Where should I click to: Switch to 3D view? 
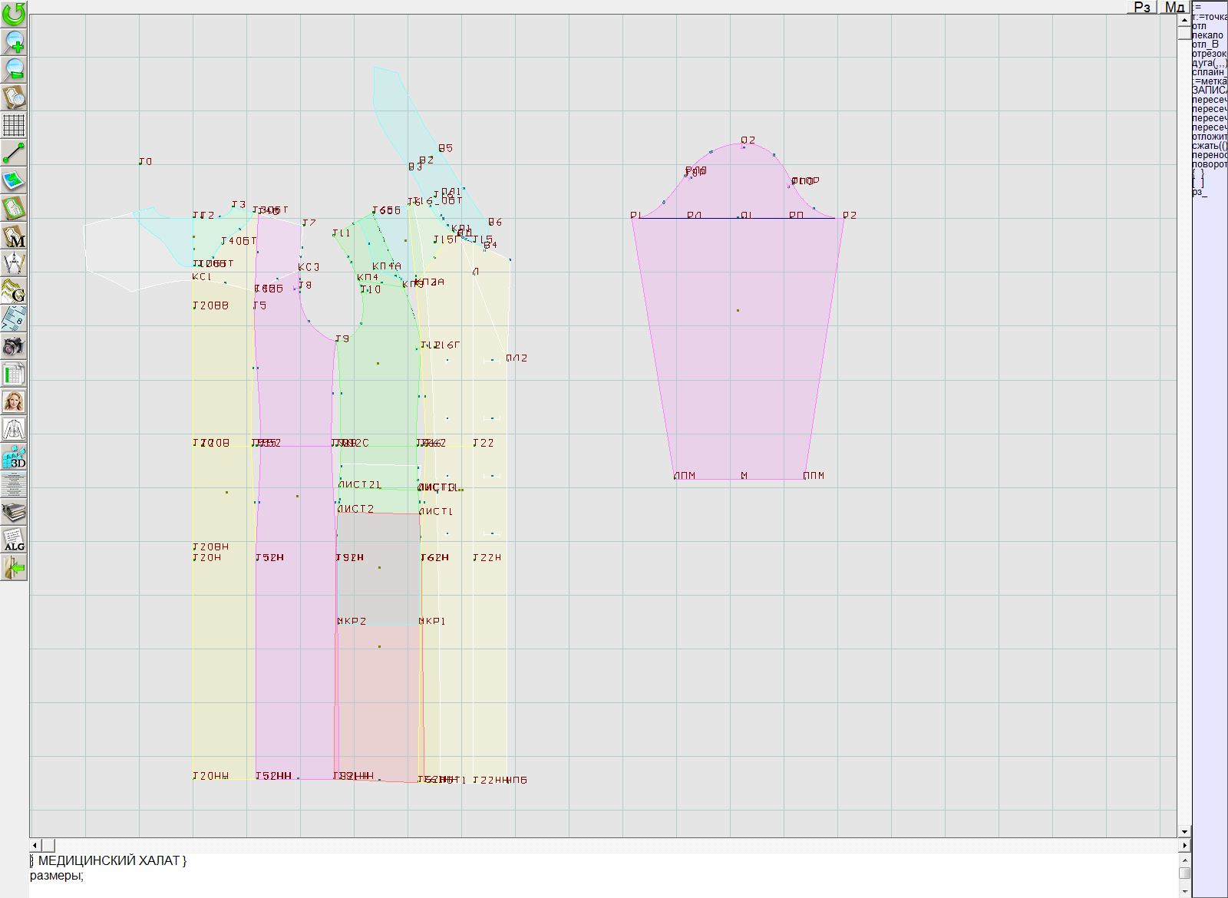click(x=14, y=457)
